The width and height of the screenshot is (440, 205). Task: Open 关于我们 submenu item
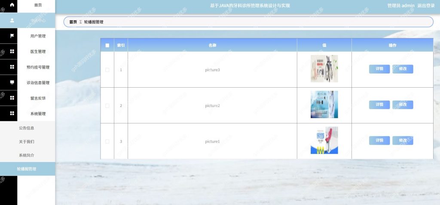pyautogui.click(x=27, y=141)
